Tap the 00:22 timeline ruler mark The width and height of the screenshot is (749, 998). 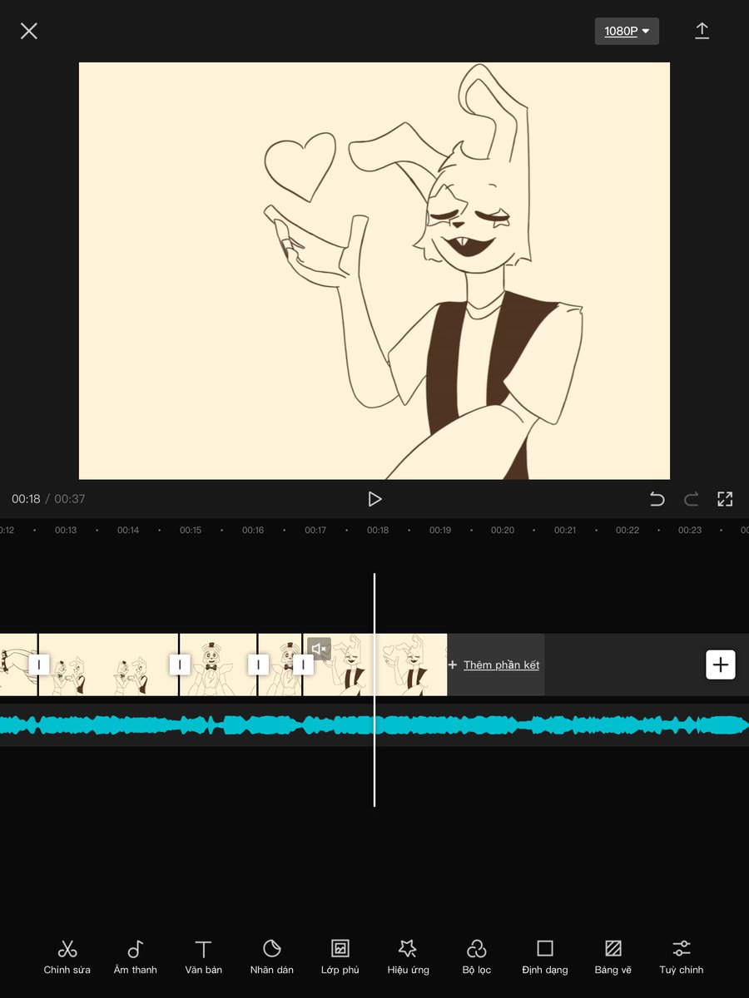point(627,530)
